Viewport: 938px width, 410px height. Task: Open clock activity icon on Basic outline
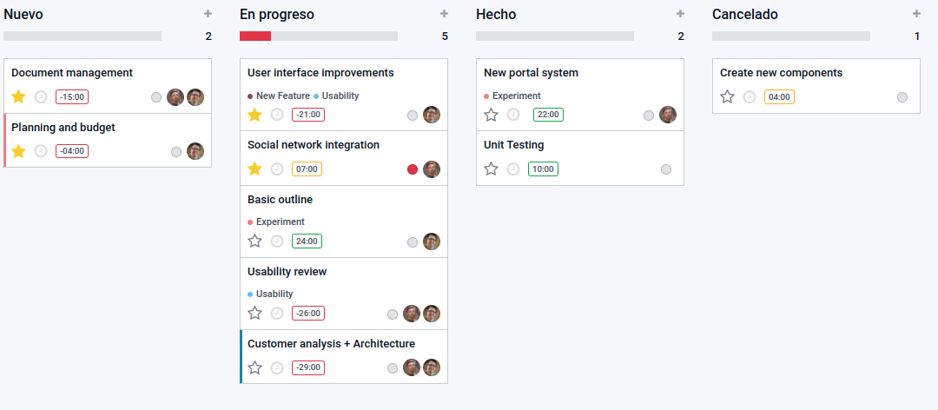(277, 241)
